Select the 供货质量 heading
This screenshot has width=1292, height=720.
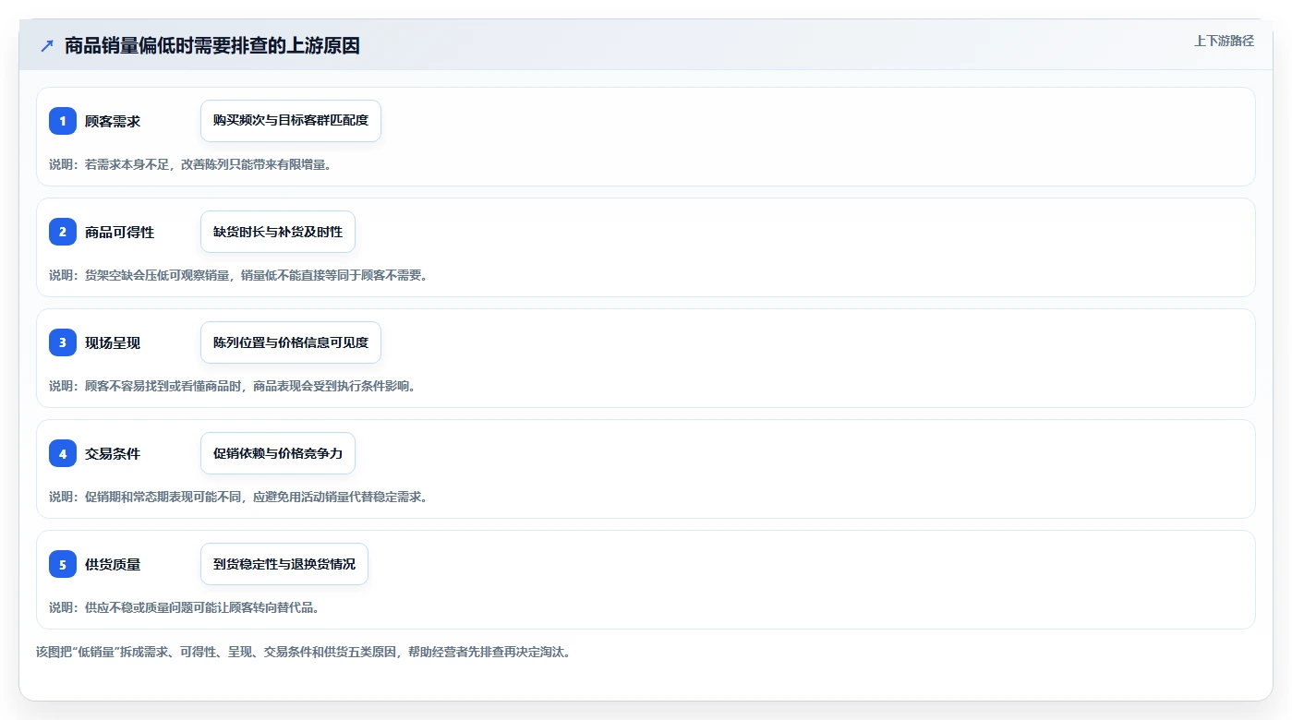pyautogui.click(x=113, y=564)
